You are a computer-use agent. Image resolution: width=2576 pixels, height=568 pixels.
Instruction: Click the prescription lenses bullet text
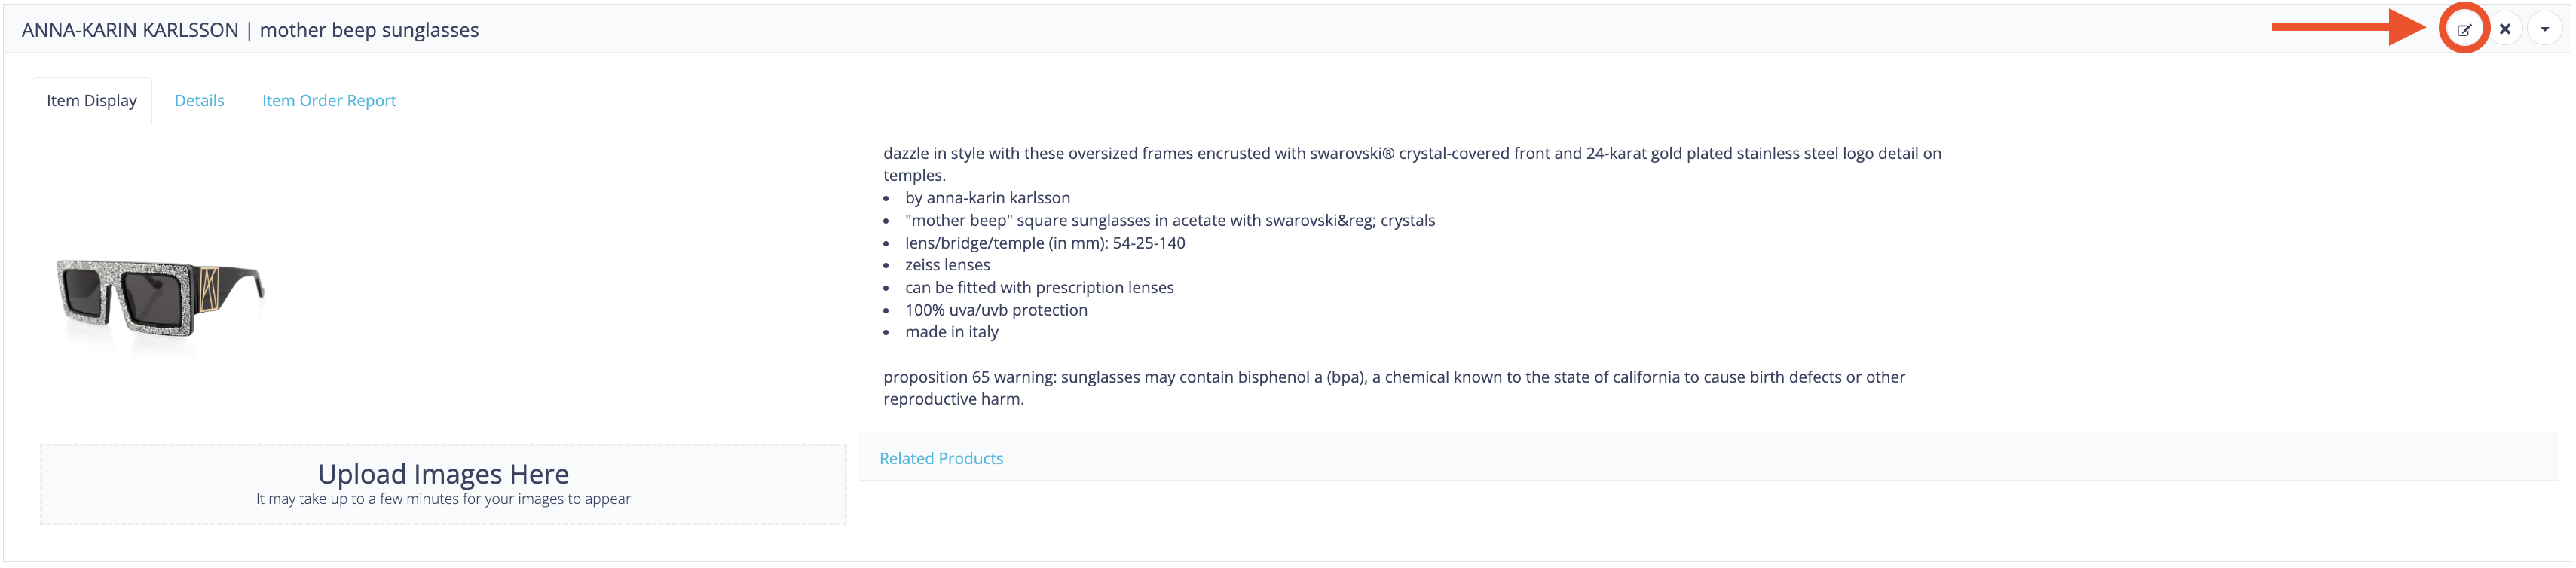(x=1039, y=288)
